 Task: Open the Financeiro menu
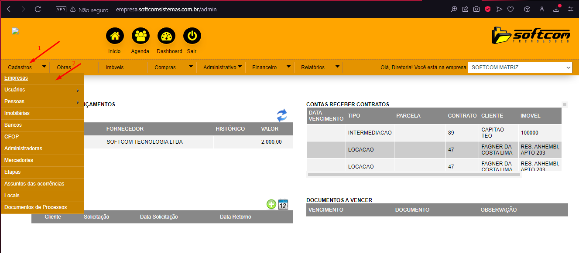click(x=264, y=67)
